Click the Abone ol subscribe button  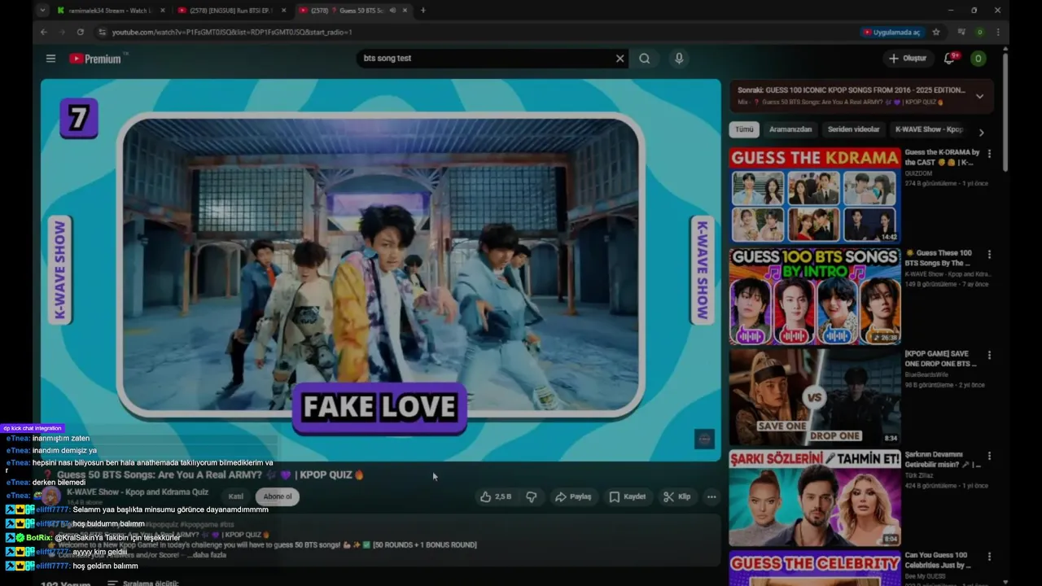click(x=278, y=496)
